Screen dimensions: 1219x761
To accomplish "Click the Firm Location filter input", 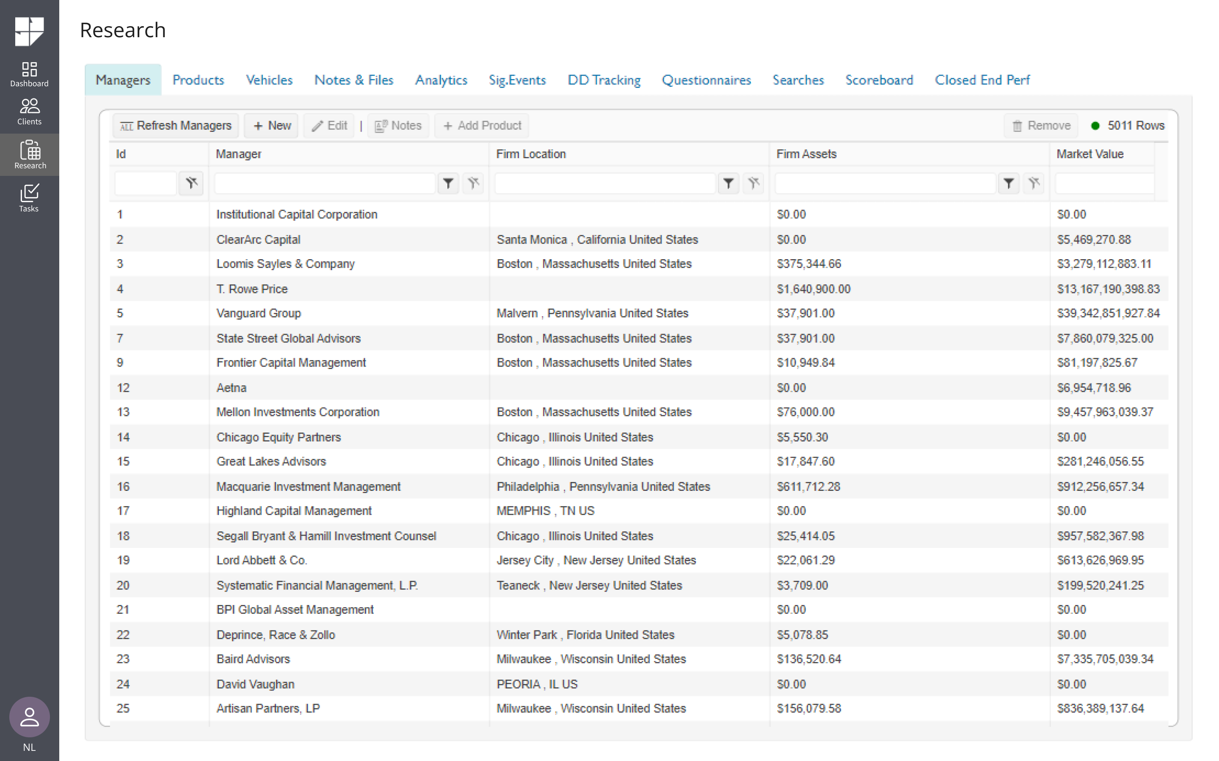I will (x=605, y=183).
